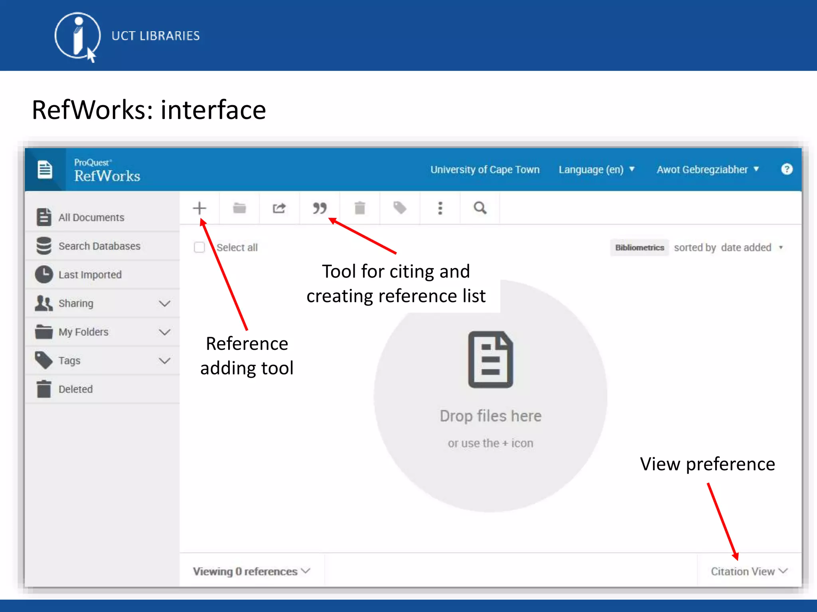Open the Viewing 0 references dropdown
This screenshot has width=817, height=612.
(252, 571)
